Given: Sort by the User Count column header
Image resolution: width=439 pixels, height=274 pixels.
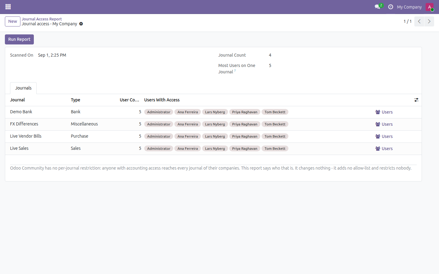Looking at the screenshot, I should (x=129, y=100).
